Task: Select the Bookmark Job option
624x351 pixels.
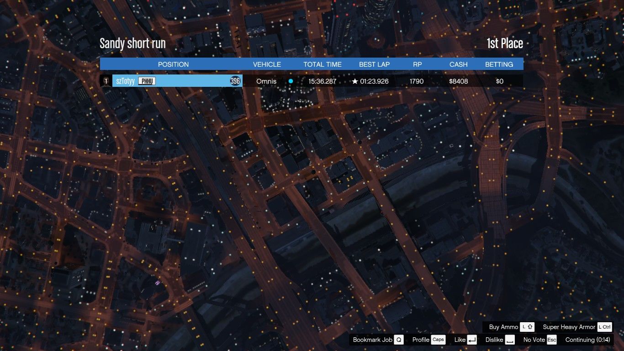Action: 372,340
